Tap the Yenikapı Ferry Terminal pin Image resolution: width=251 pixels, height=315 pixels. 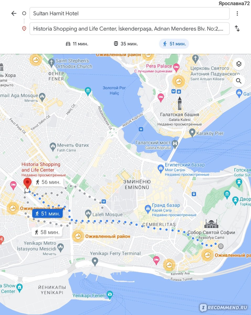(x=95, y=261)
